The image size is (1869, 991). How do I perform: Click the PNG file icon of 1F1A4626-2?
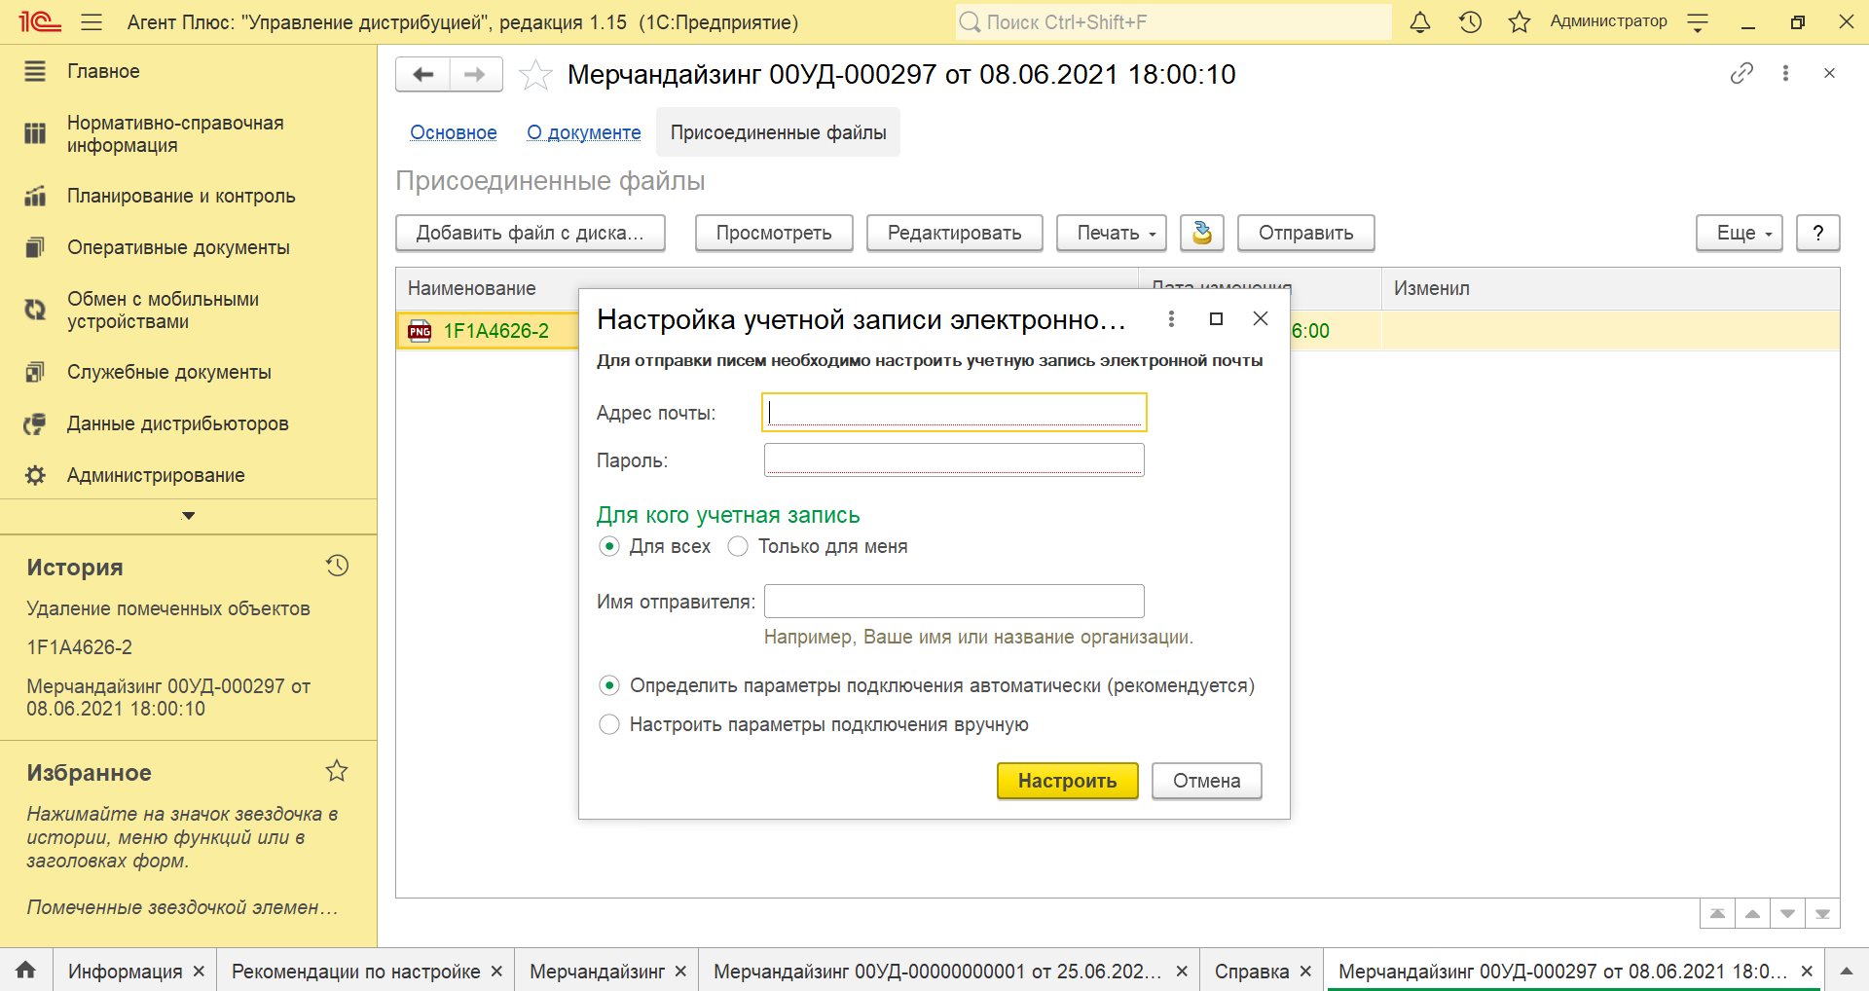tap(420, 331)
